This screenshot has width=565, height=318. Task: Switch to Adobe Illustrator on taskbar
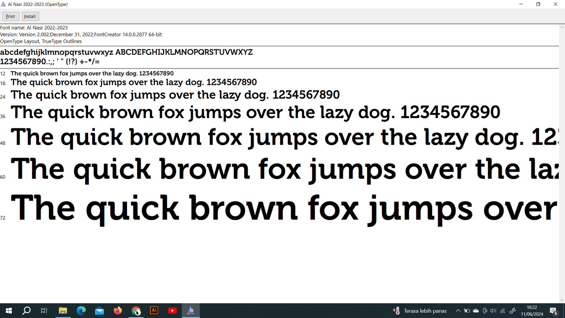[154, 311]
